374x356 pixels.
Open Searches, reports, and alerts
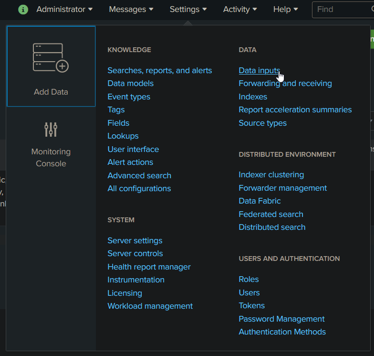click(159, 71)
